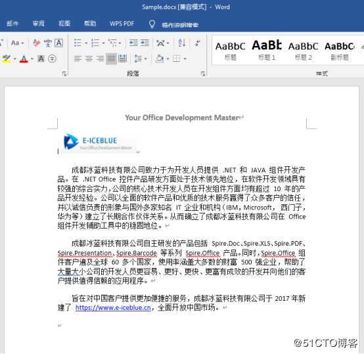Launch Font dialog box expander
The width and height of the screenshot is (364, 354).
(x=64, y=74)
